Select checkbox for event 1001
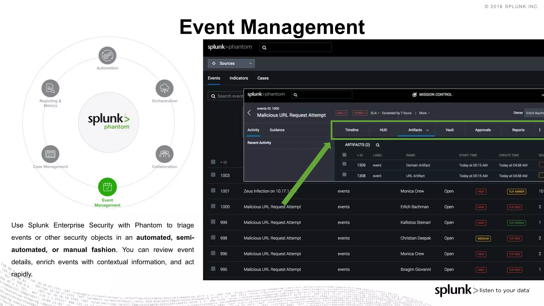 213,190
